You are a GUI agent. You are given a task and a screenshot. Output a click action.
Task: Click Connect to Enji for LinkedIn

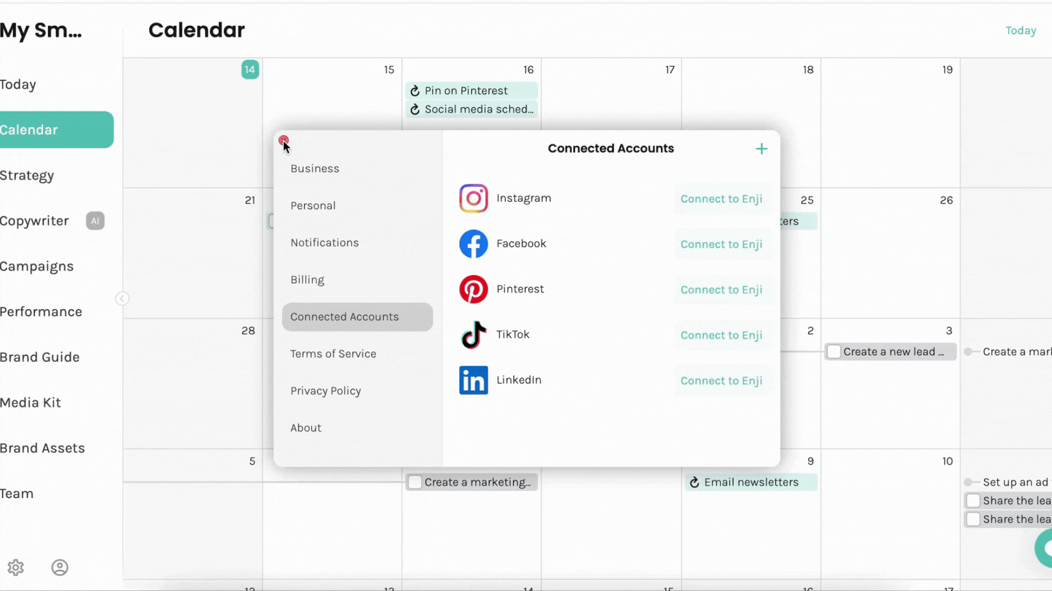pyautogui.click(x=721, y=380)
